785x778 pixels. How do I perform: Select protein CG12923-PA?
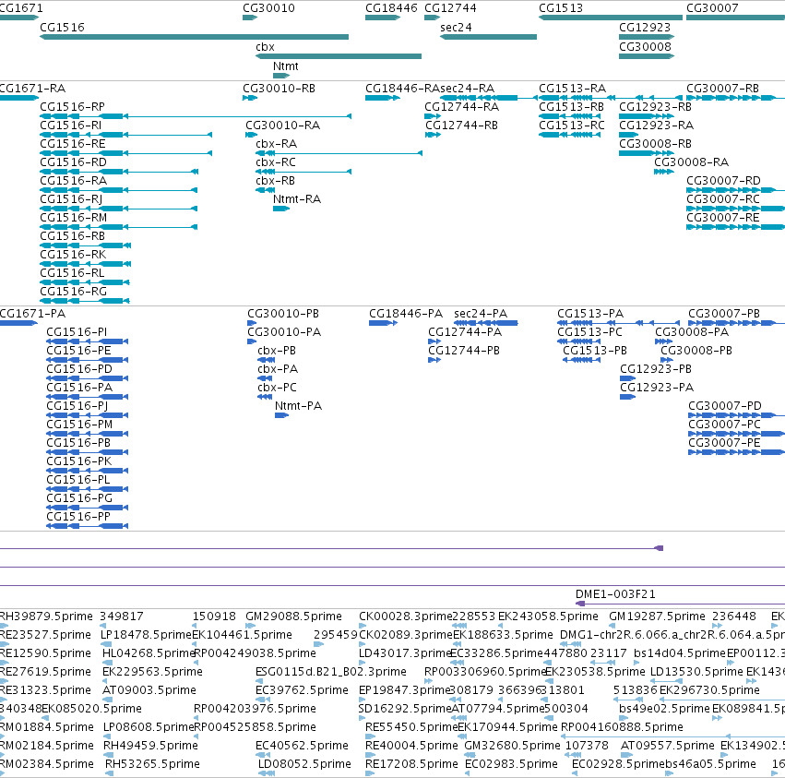pyautogui.click(x=657, y=388)
